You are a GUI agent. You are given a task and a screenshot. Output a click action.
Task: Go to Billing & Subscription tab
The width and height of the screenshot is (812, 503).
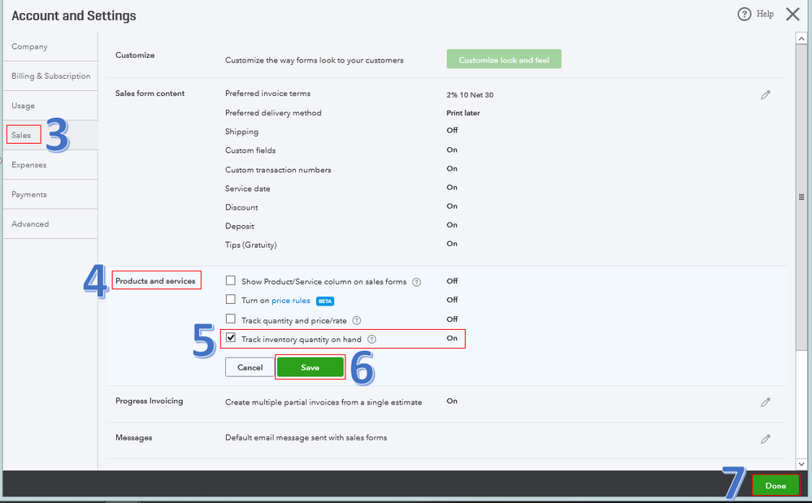[x=50, y=76]
